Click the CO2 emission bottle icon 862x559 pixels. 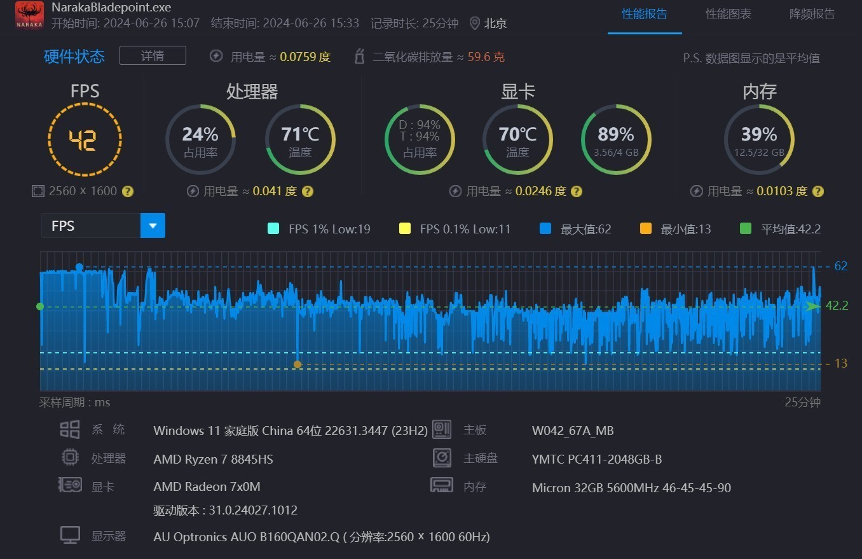(x=359, y=56)
